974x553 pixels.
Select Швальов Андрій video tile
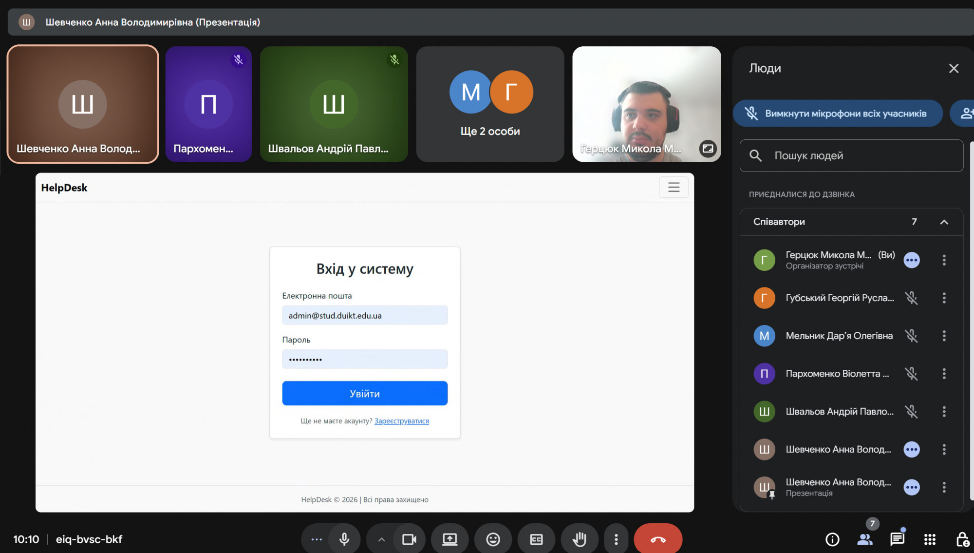(x=334, y=104)
